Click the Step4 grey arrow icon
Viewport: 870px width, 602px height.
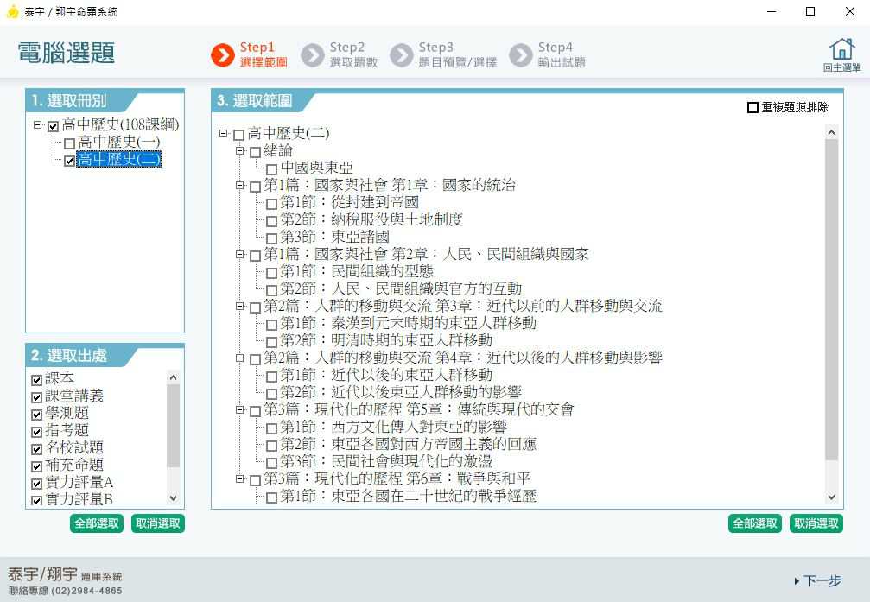(521, 55)
